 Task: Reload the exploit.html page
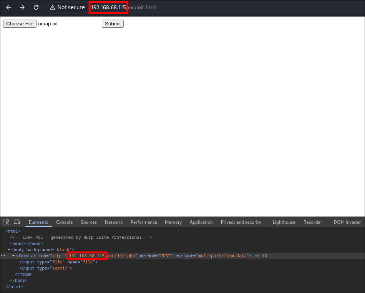[x=36, y=7]
